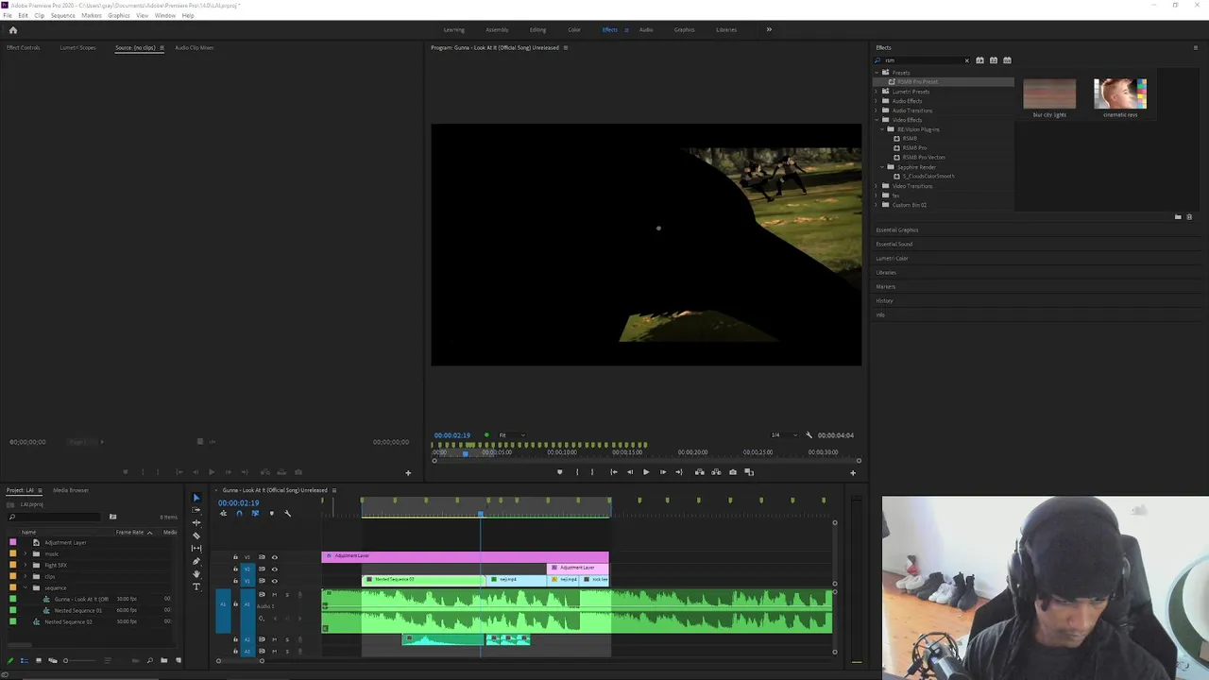Open the Color workspace tab
The image size is (1209, 680).
click(574, 30)
